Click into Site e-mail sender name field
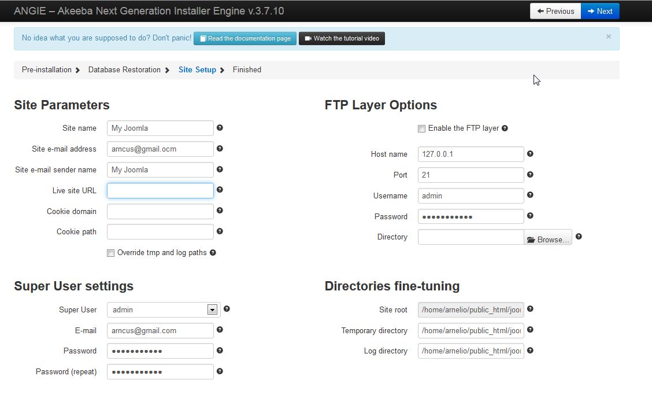The height and width of the screenshot is (409, 652). [x=160, y=170]
